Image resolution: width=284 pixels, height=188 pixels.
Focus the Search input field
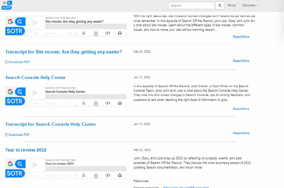click(x=191, y=5)
